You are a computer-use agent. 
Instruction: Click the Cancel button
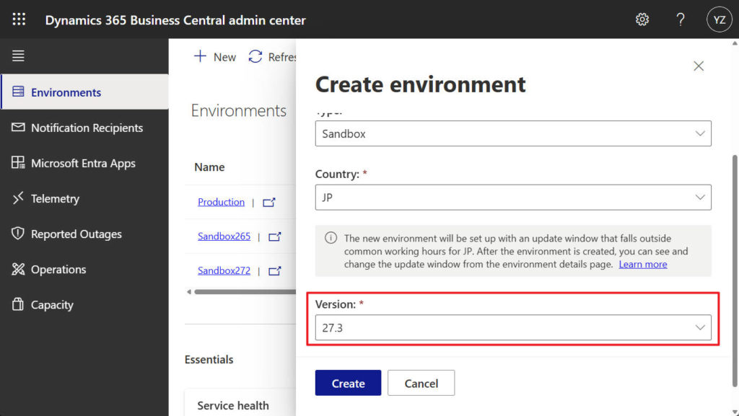(421, 383)
